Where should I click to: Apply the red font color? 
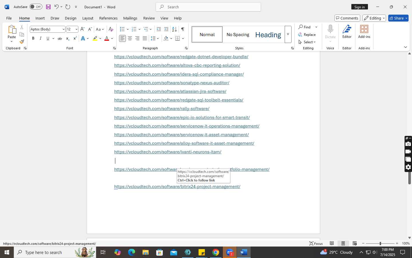coord(107,38)
